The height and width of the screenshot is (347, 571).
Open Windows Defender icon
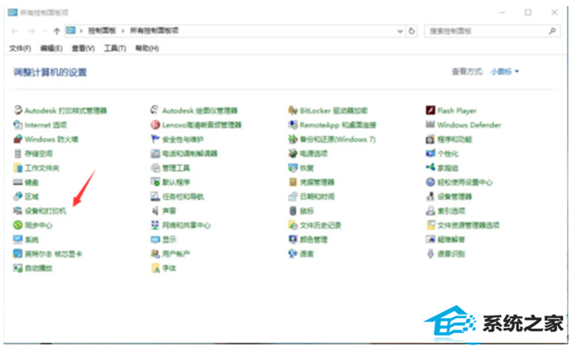(430, 124)
